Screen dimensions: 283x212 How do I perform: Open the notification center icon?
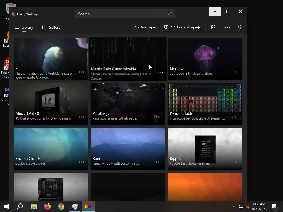pyautogui.click(x=274, y=207)
